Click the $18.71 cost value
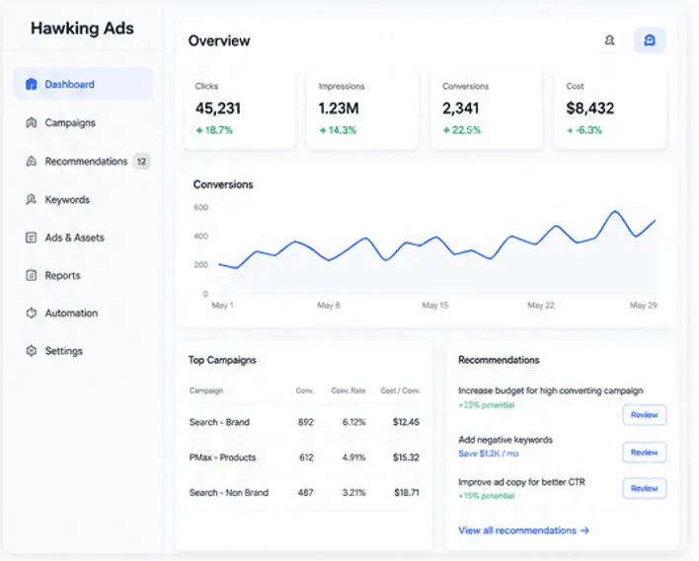The height and width of the screenshot is (561, 699). click(407, 492)
